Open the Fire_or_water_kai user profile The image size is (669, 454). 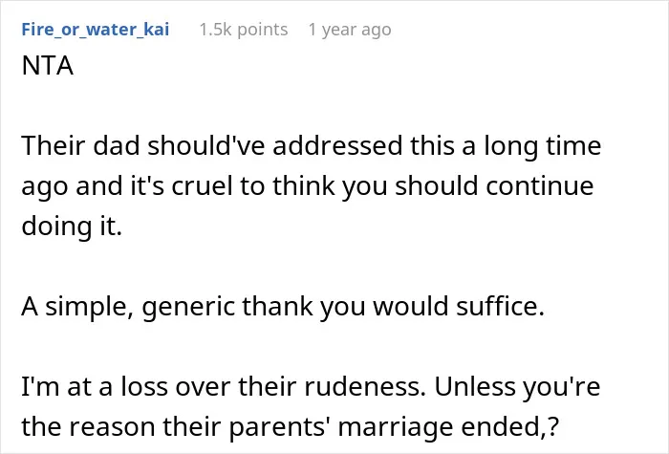tap(96, 30)
